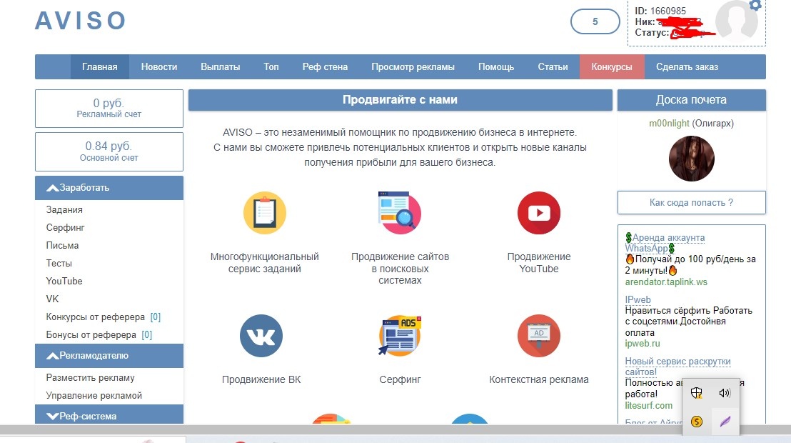Open the VK sidebar link
The width and height of the screenshot is (791, 443).
[x=52, y=299]
